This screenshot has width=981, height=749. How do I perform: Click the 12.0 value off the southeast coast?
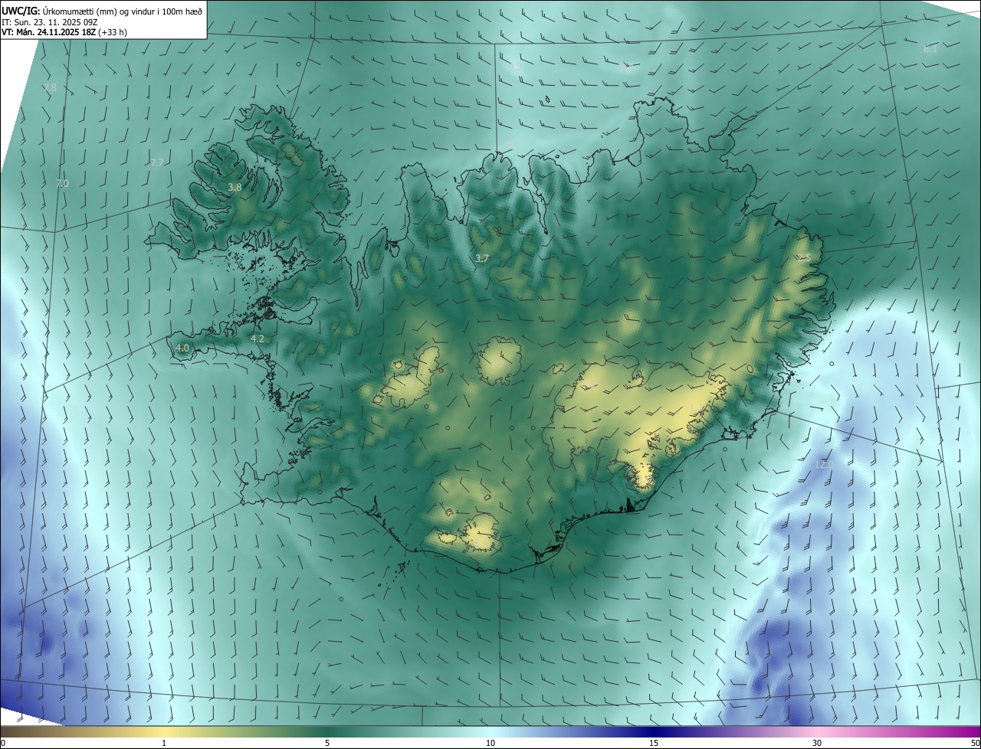tap(823, 464)
